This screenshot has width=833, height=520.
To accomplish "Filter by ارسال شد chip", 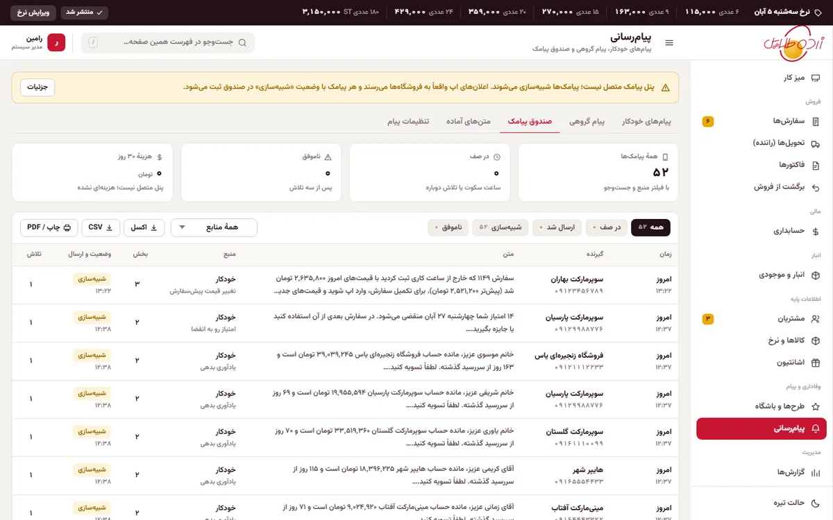I will [557, 227].
